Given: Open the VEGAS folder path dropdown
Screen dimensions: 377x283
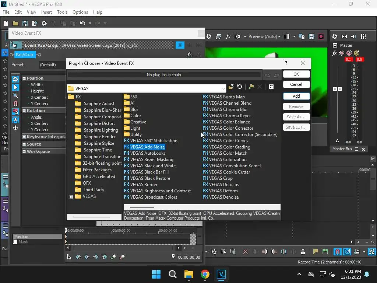Looking at the screenshot, I should point(223,88).
